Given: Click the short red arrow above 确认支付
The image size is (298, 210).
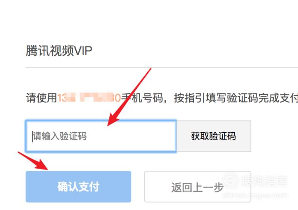Looking at the screenshot, I should (x=33, y=161).
